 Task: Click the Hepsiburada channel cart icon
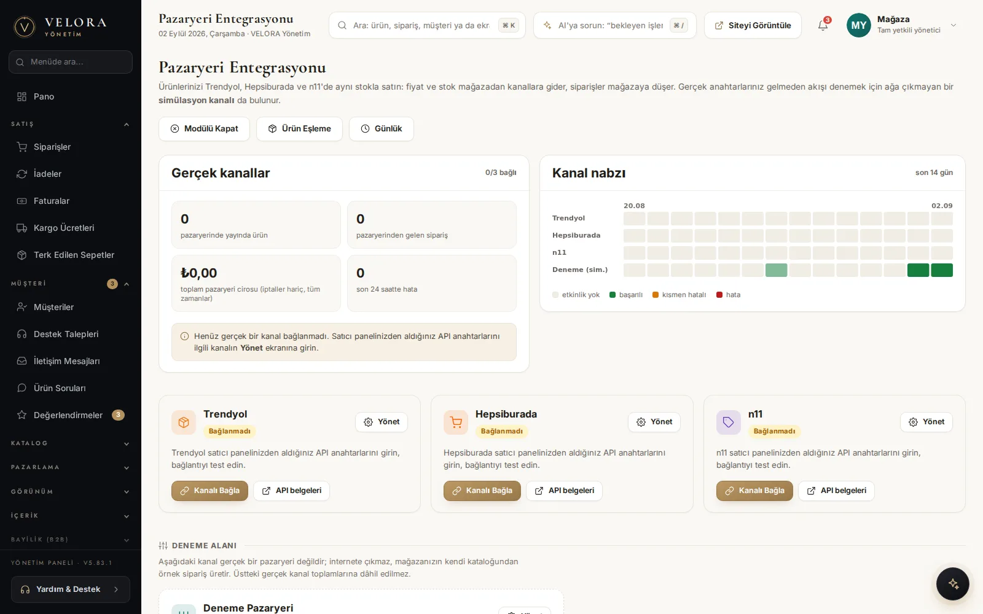pos(456,422)
